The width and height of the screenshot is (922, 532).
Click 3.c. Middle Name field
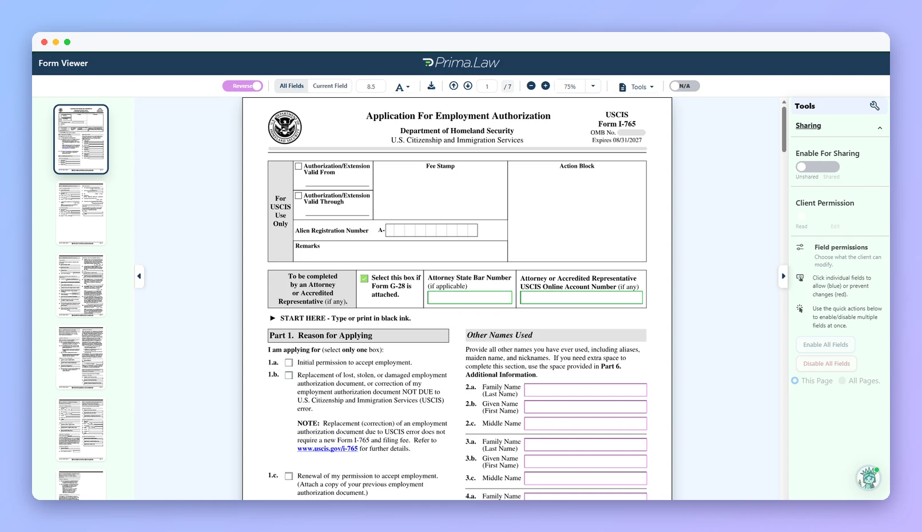586,478
